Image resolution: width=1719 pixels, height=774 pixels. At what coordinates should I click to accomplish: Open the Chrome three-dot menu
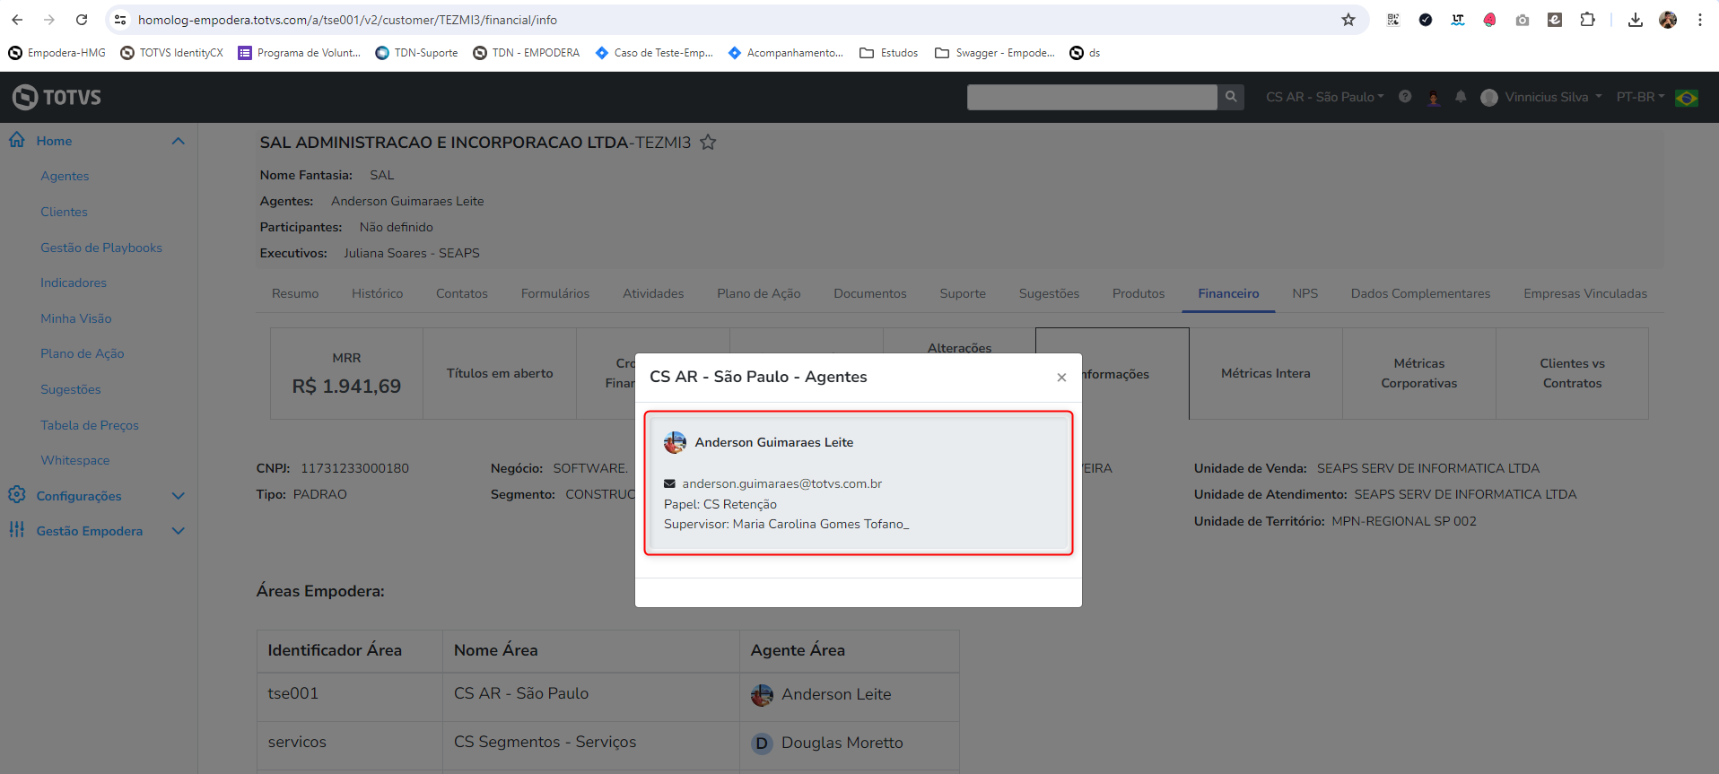(x=1700, y=20)
